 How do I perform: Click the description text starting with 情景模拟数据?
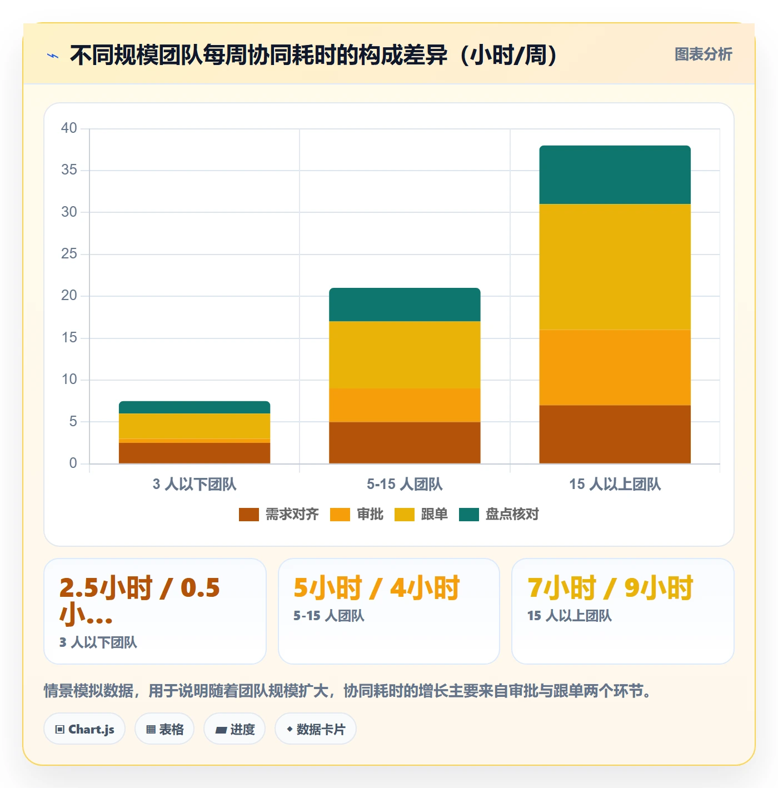(x=350, y=691)
